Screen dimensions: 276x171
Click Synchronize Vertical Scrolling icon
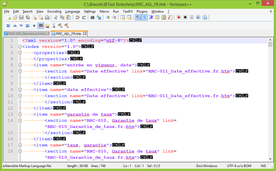click(x=123, y=17)
